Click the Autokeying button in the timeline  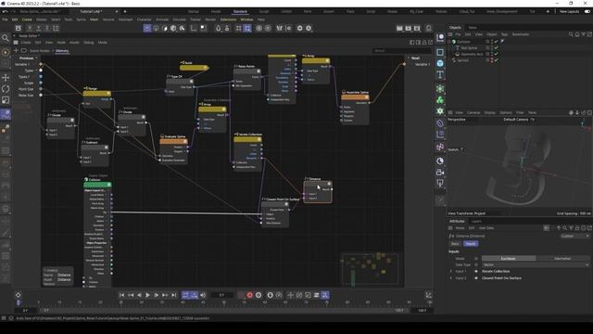[x=259, y=295]
